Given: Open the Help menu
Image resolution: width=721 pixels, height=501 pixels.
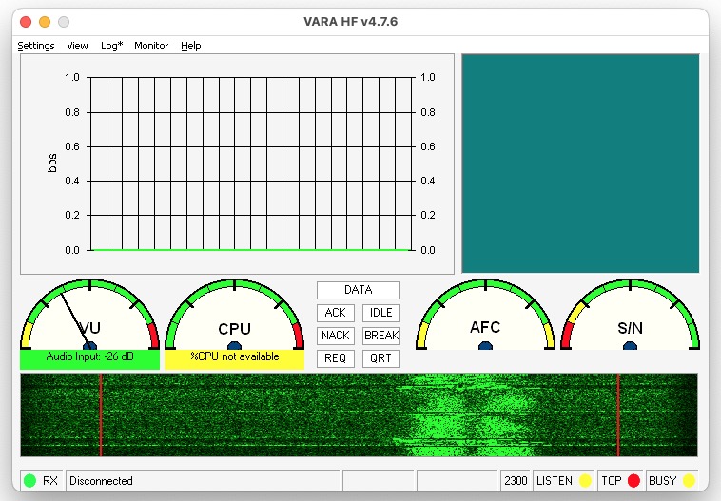Looking at the screenshot, I should [191, 46].
